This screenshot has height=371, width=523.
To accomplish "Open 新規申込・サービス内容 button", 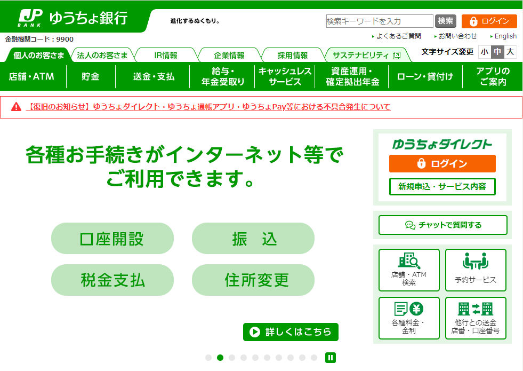I will tap(442, 186).
